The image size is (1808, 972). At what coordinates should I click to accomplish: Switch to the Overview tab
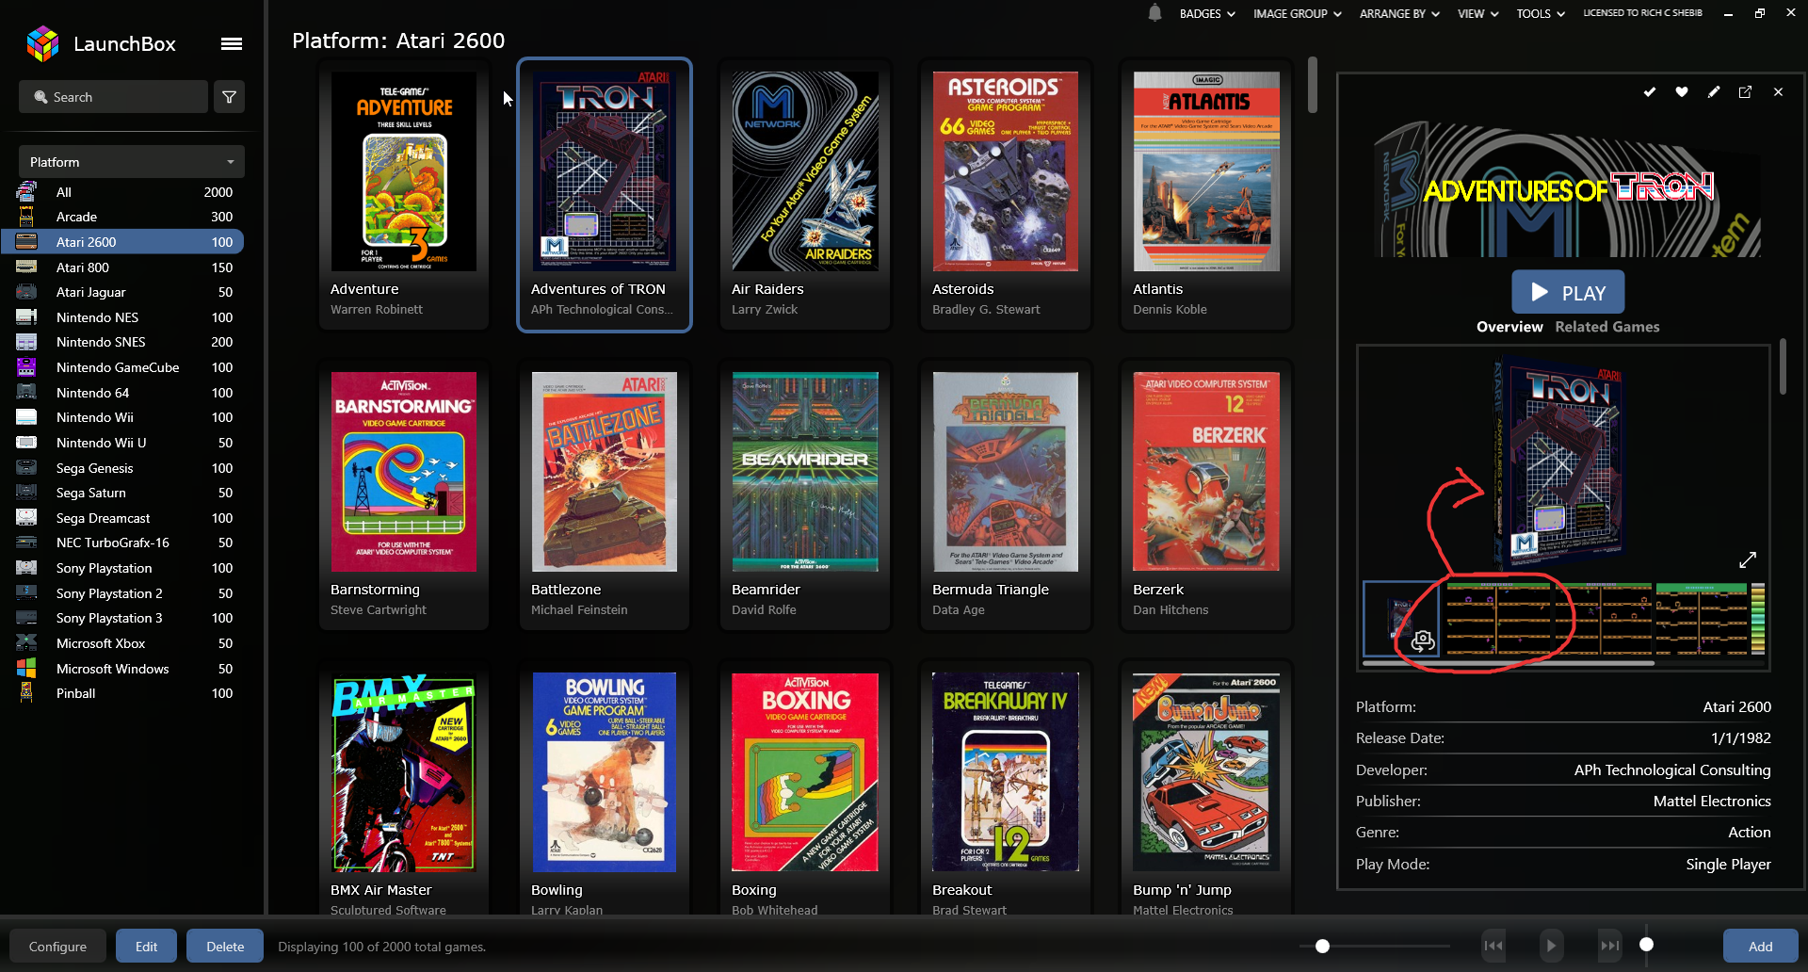(1509, 327)
